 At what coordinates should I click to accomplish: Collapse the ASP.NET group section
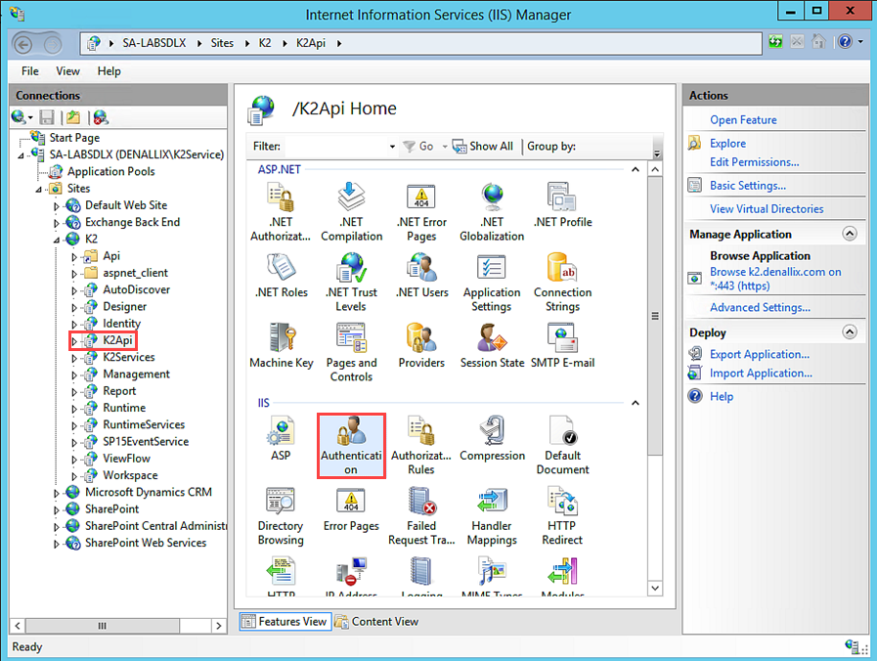point(636,169)
